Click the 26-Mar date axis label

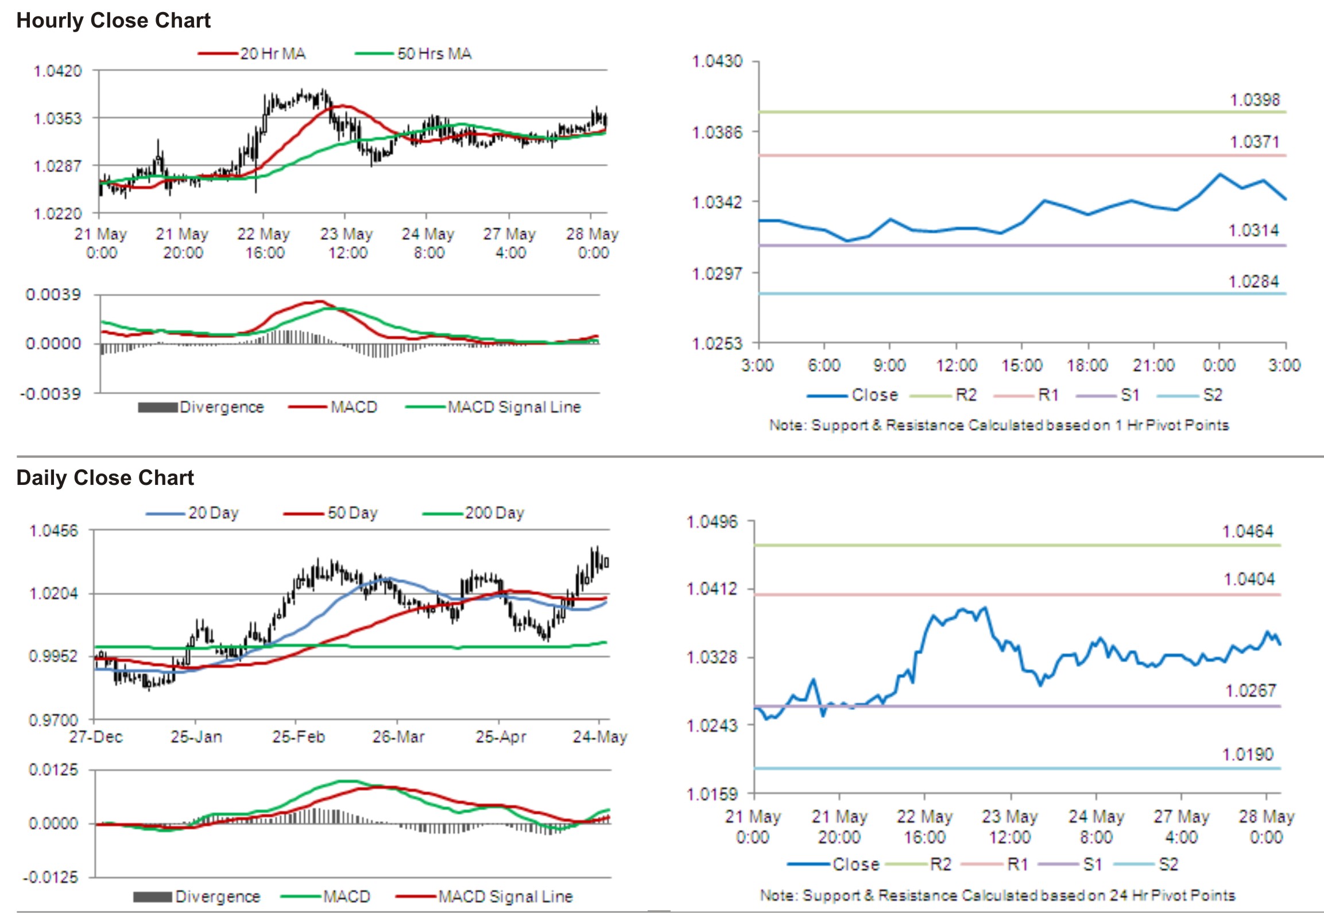pyautogui.click(x=398, y=736)
